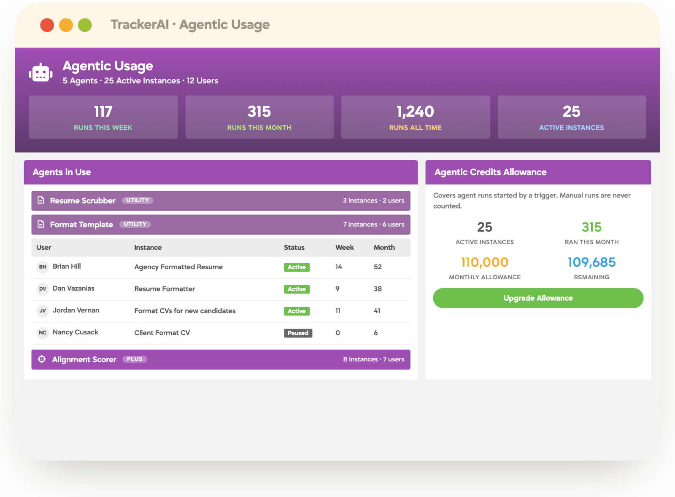The width and height of the screenshot is (675, 497).
Task: Open the Runs This Week card
Action: coord(103,117)
